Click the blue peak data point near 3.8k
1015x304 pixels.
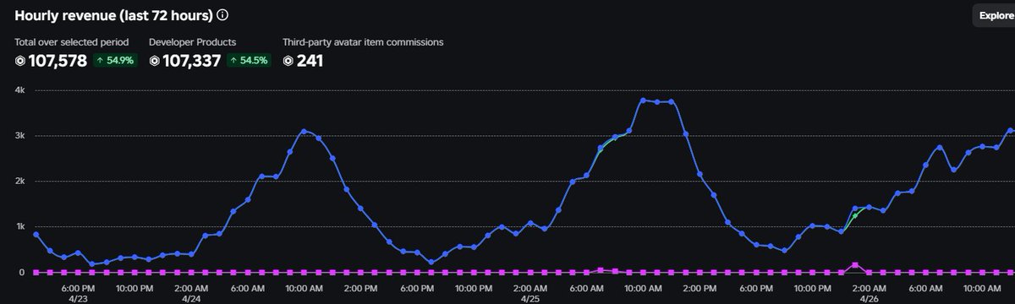pyautogui.click(x=643, y=100)
